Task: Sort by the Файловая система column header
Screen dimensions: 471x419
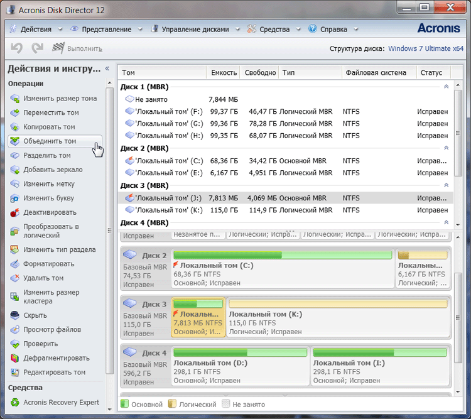Action: pyautogui.click(x=379, y=72)
